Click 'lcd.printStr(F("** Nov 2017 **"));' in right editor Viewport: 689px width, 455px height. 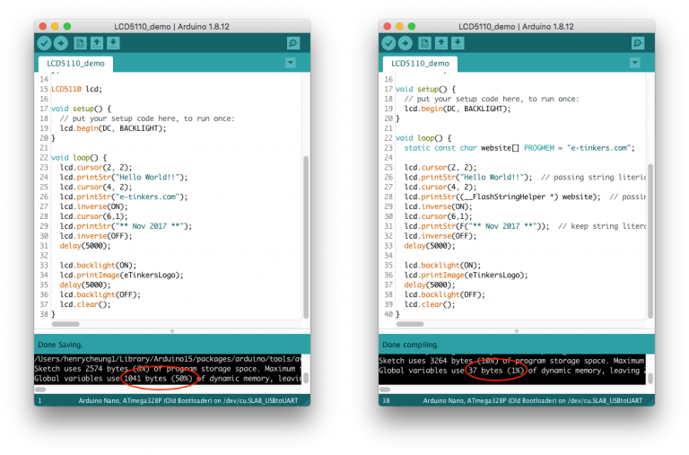coord(476,226)
